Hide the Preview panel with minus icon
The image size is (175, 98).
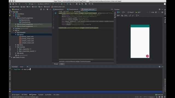click(x=162, y=10)
